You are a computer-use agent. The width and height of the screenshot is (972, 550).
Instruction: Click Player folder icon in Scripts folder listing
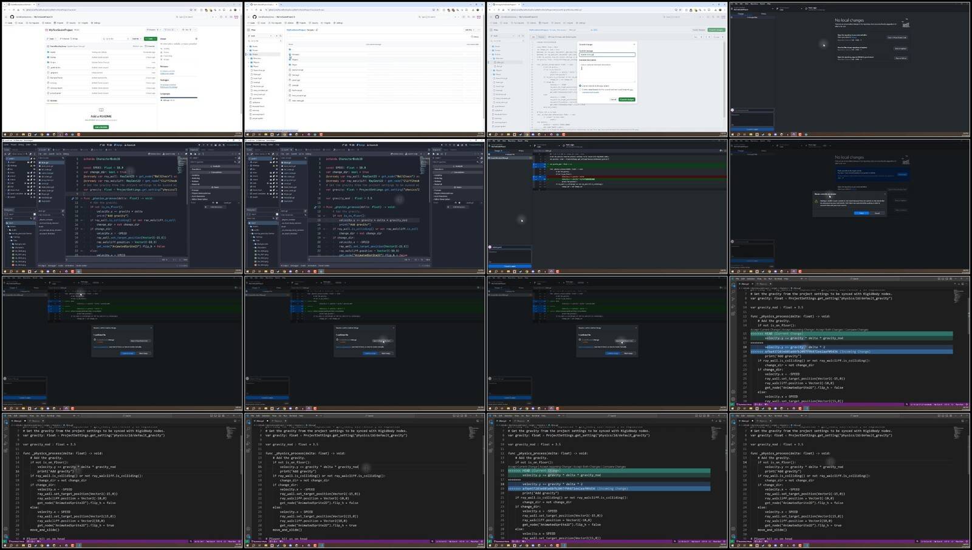[x=290, y=64]
